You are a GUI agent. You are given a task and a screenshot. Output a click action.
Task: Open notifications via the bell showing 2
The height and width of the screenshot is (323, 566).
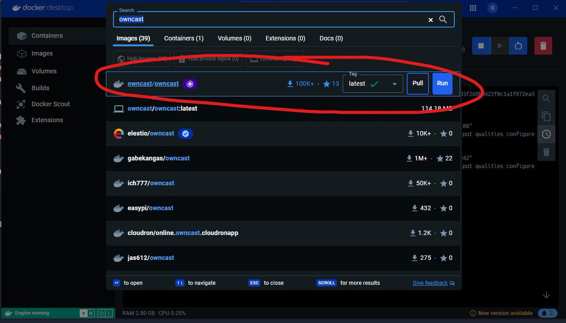tap(548, 313)
